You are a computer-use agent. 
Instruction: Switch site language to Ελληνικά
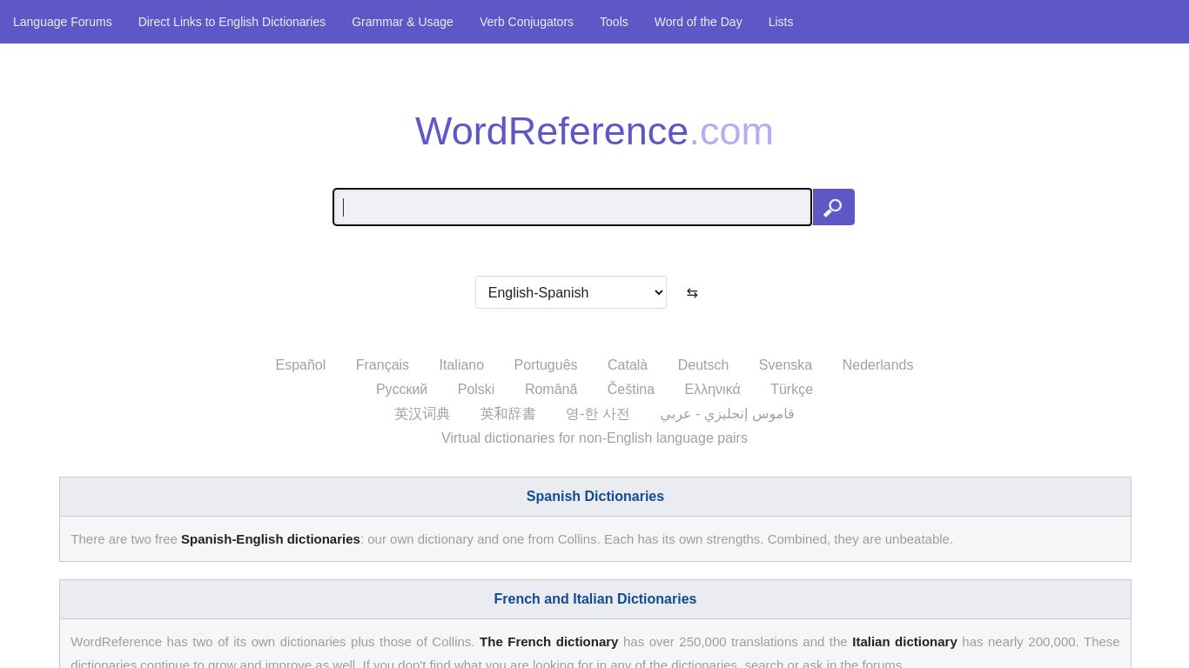[712, 390]
